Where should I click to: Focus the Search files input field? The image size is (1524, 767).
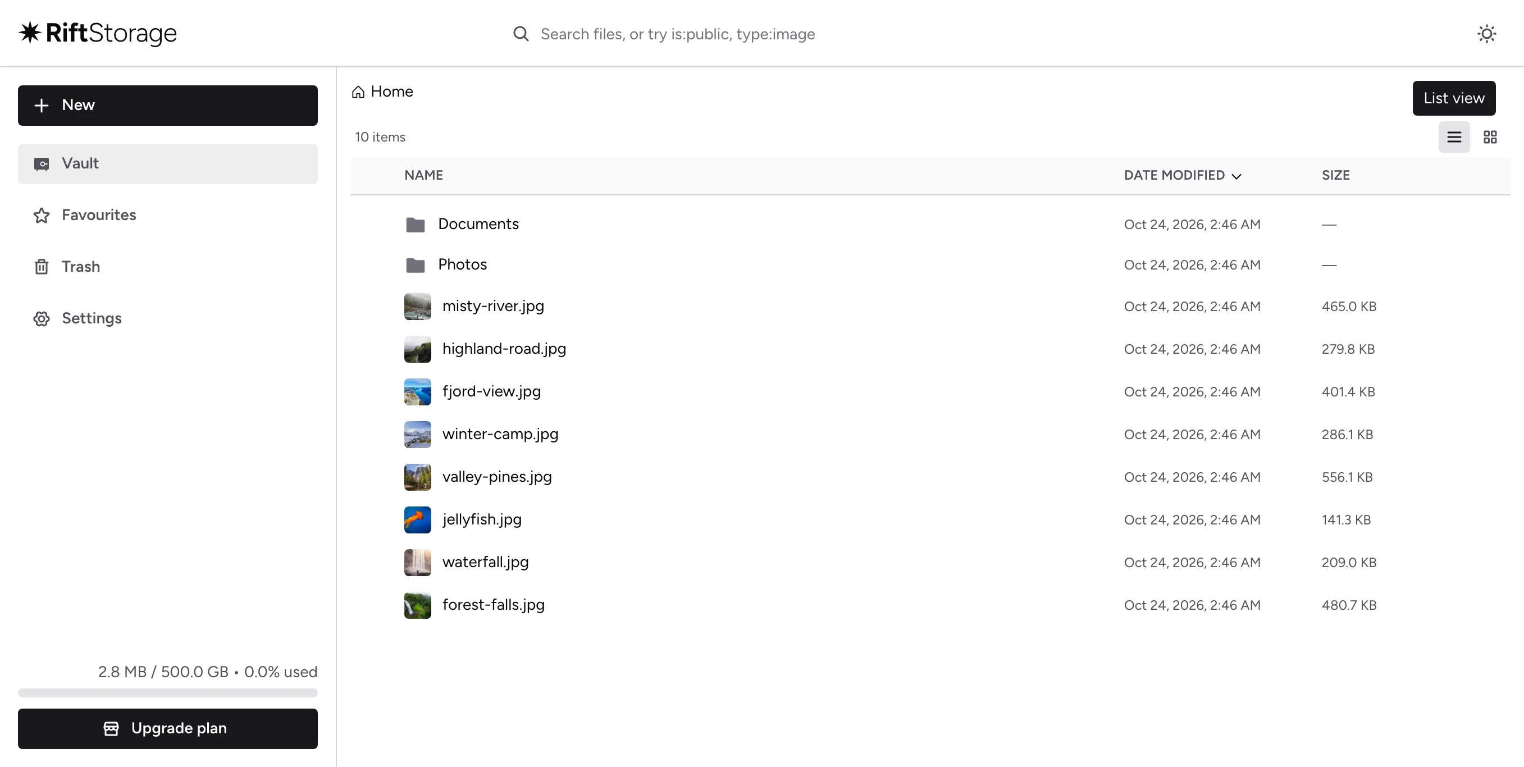click(677, 34)
